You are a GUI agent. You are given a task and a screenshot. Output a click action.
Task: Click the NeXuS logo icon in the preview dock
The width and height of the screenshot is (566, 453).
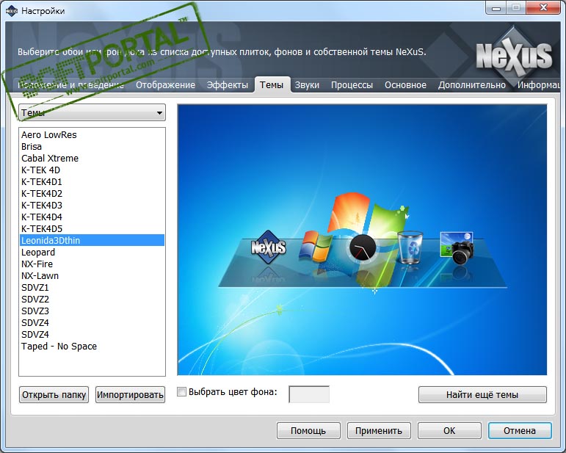[x=268, y=247]
